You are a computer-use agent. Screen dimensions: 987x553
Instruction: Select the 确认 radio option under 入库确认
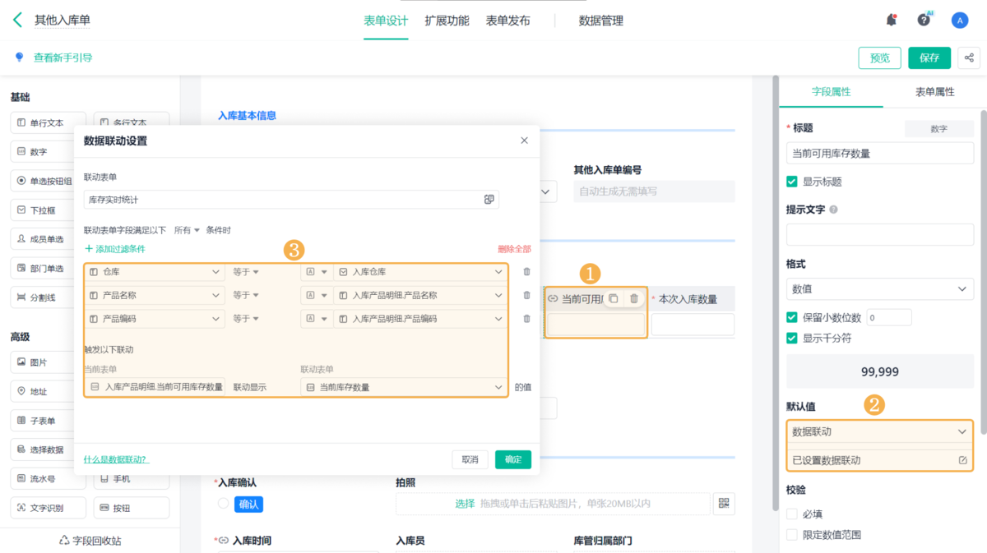click(223, 503)
